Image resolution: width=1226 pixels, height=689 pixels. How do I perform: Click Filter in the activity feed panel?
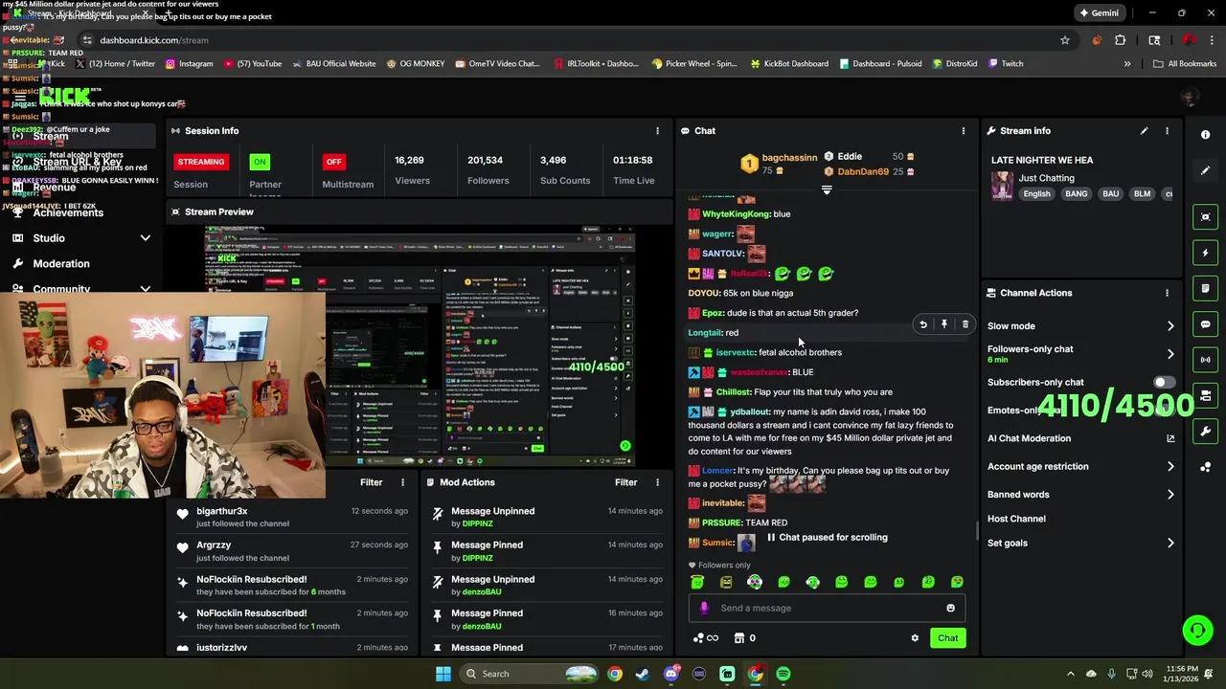[372, 482]
